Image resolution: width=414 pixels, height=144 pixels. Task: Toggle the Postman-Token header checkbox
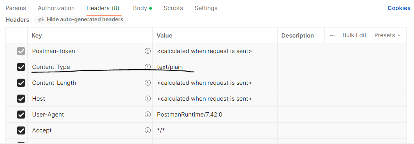21,51
